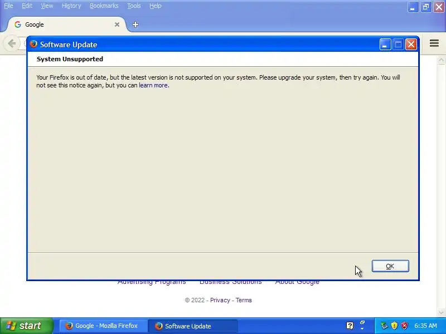Screen dimensions: 446x334
Task: Click OK in Software Update dialog
Action: 390,266
